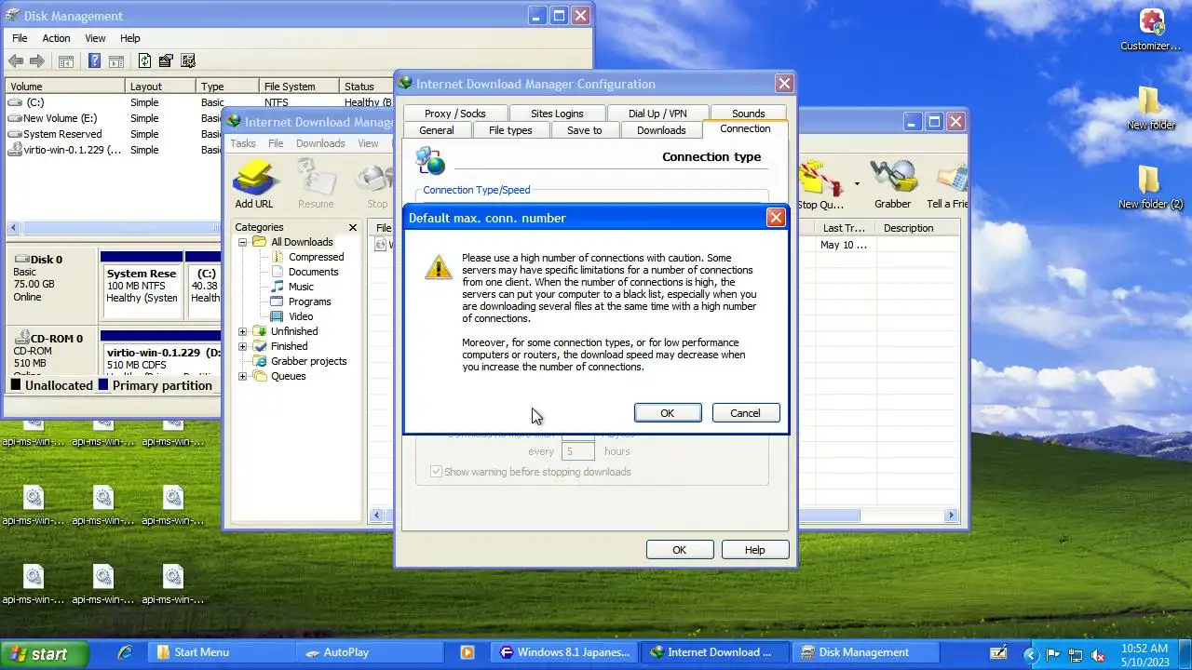This screenshot has height=670, width=1192.
Task: Open Help in IDM Configuration window
Action: tap(754, 550)
